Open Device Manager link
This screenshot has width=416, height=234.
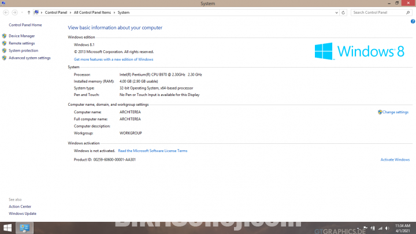22,36
